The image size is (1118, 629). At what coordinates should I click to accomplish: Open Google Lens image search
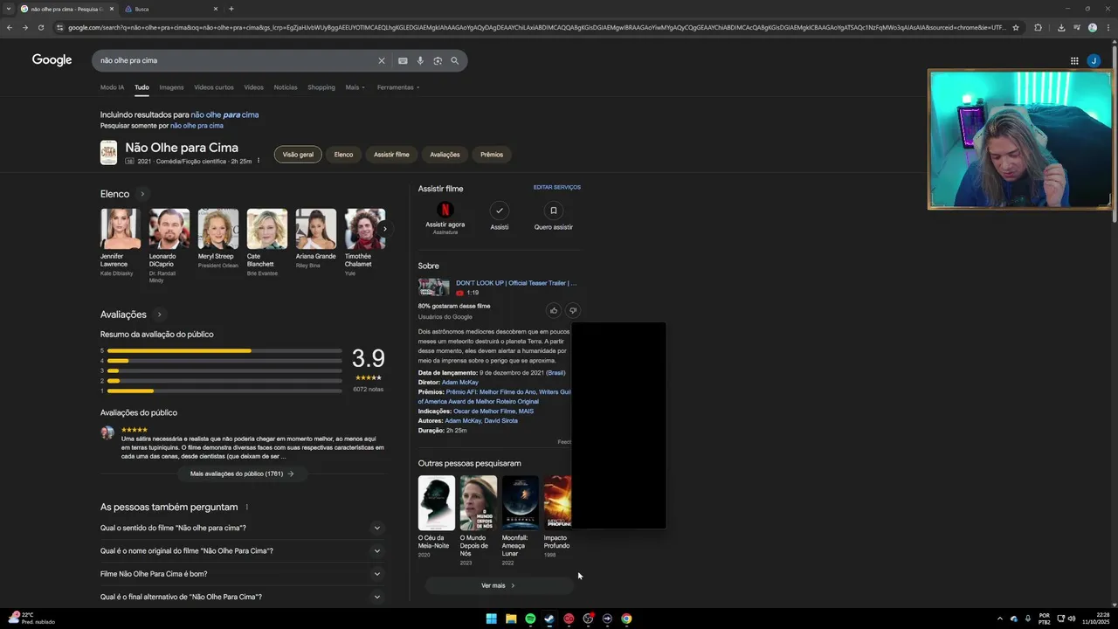point(438,60)
